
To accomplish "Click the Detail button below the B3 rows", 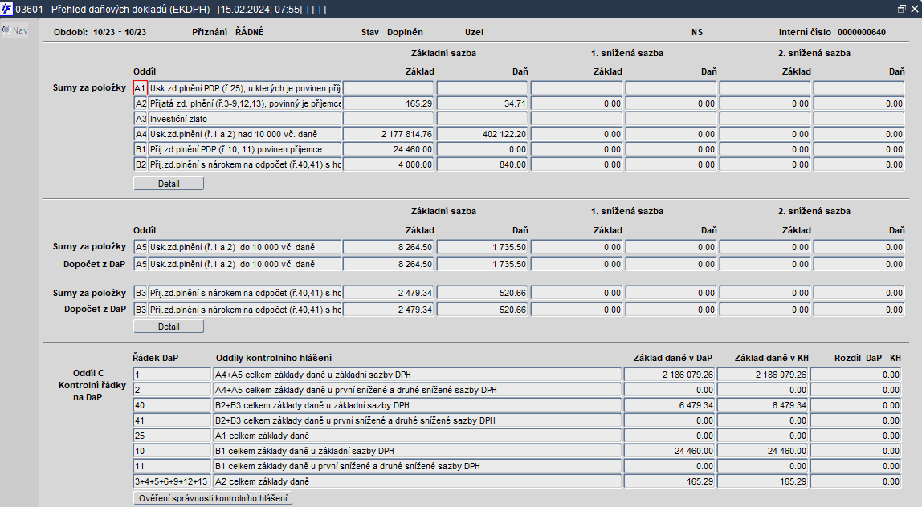I will pyautogui.click(x=169, y=327).
